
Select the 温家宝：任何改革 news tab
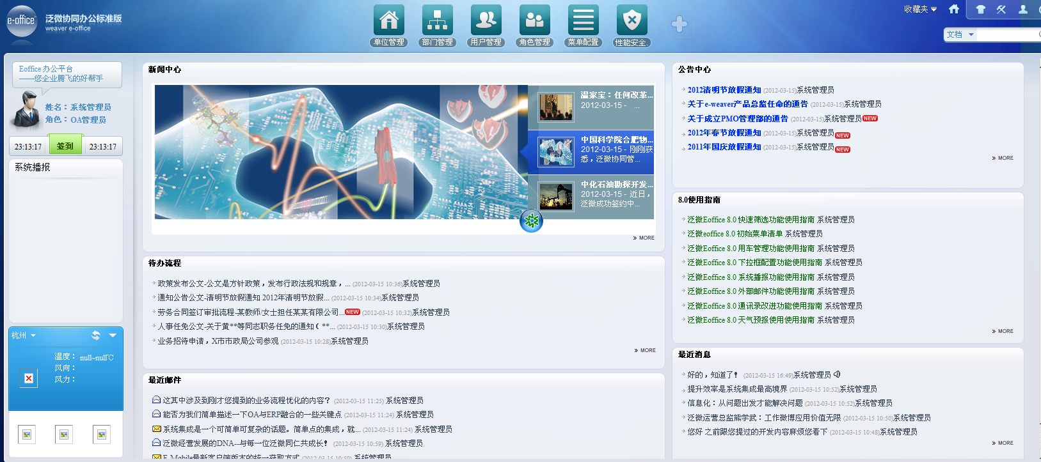pyautogui.click(x=591, y=107)
